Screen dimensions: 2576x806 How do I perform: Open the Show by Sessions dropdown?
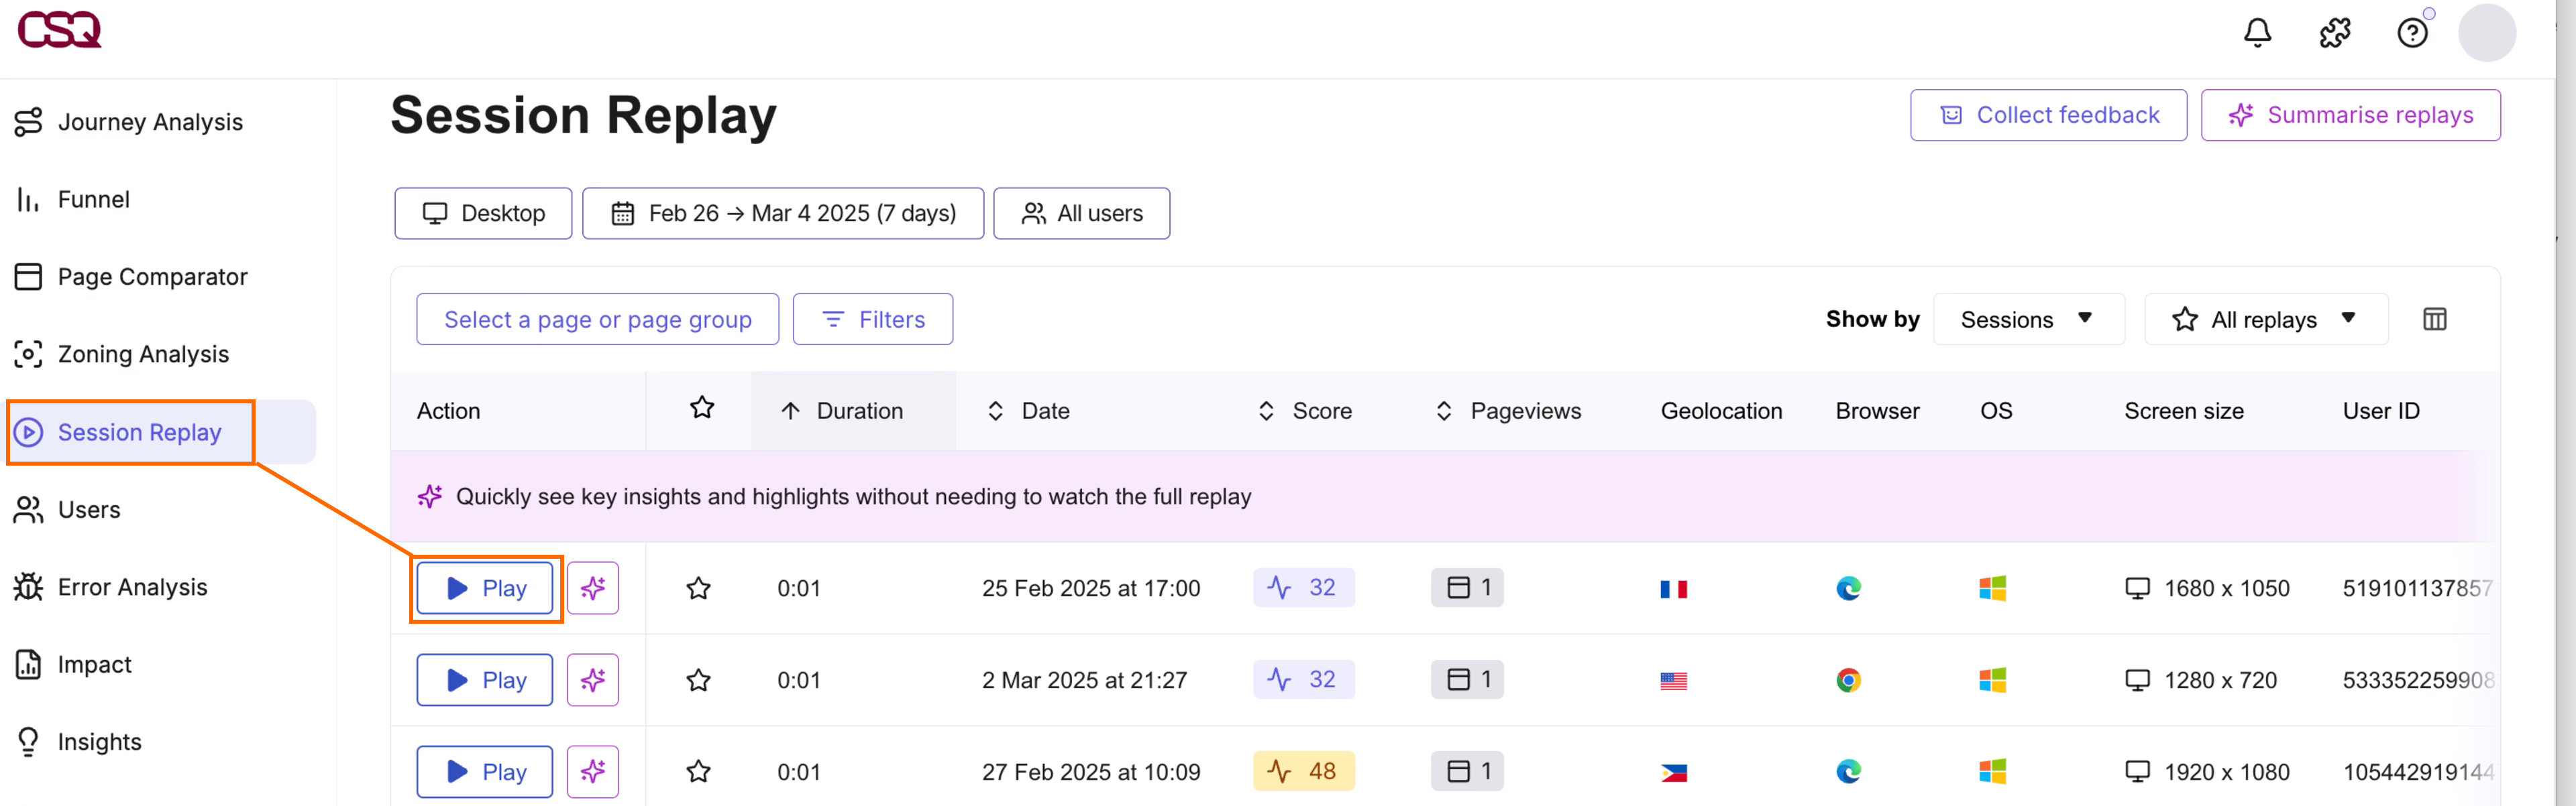point(2028,319)
